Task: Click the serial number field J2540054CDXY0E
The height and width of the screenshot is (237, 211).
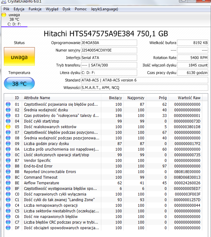Action: click(109, 50)
